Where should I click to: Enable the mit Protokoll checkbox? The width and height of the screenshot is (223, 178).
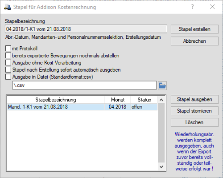point(8,49)
